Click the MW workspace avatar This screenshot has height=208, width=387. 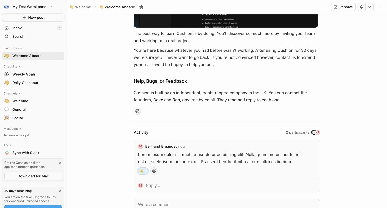point(7,7)
